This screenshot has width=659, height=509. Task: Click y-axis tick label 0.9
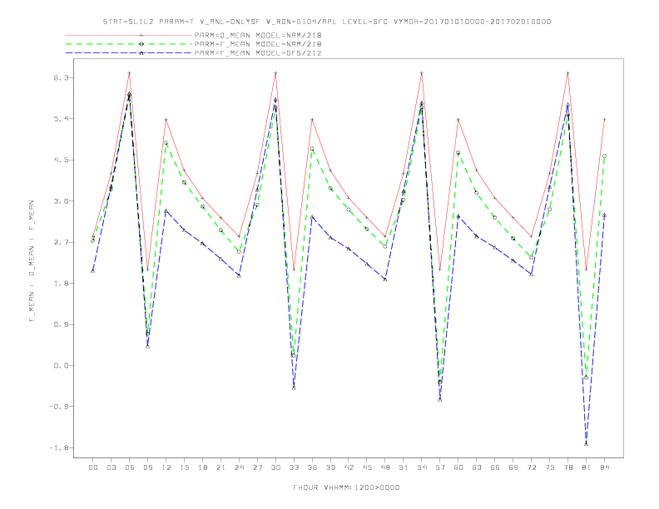click(60, 324)
